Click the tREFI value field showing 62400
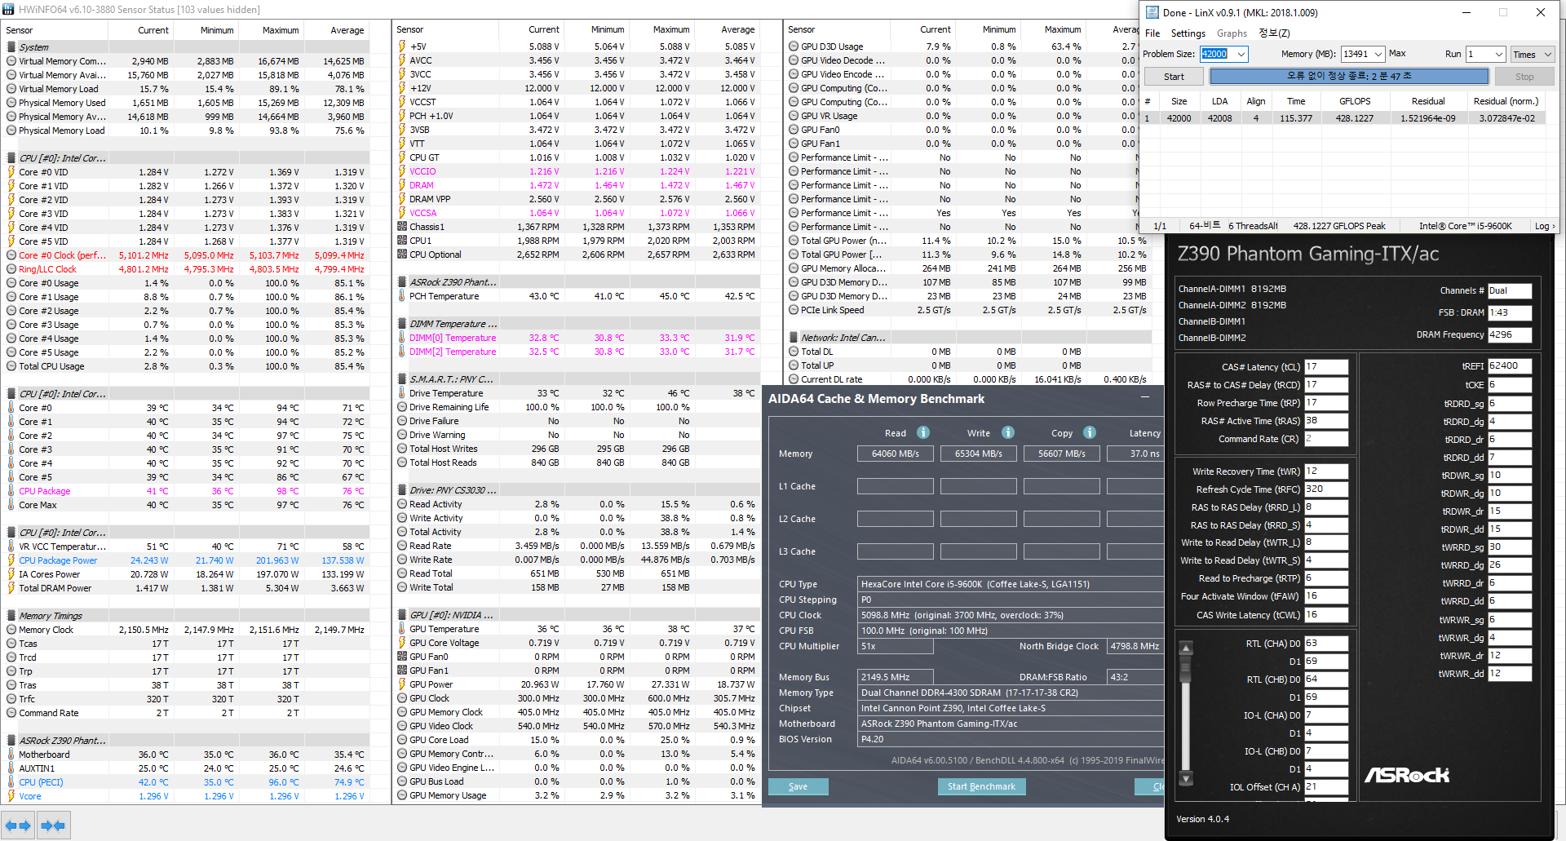This screenshot has height=841, width=1566. click(x=1510, y=366)
